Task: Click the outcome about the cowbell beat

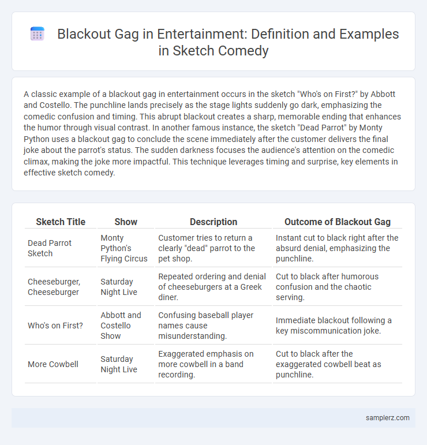Action: point(338,364)
